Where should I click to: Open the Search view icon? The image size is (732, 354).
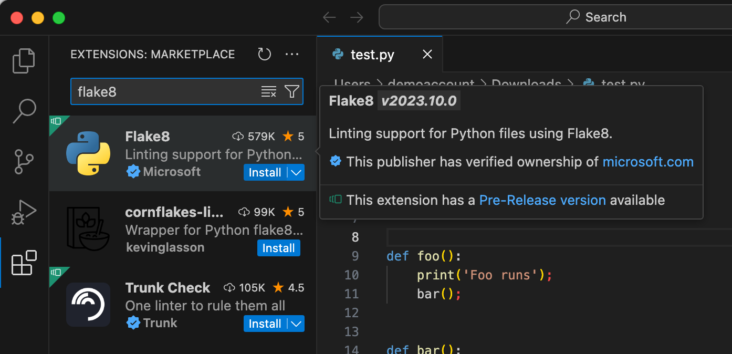click(24, 111)
